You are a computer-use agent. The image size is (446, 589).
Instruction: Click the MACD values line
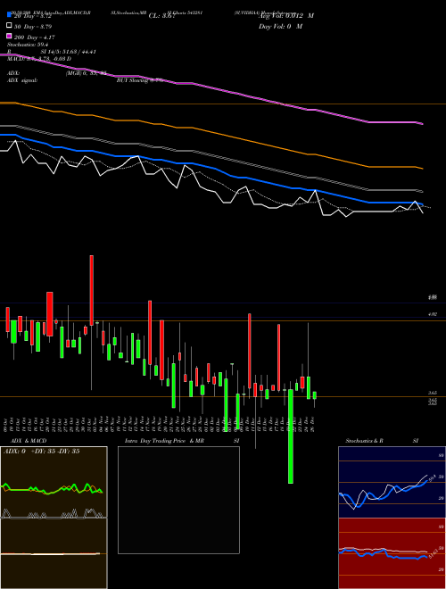tap(39, 59)
